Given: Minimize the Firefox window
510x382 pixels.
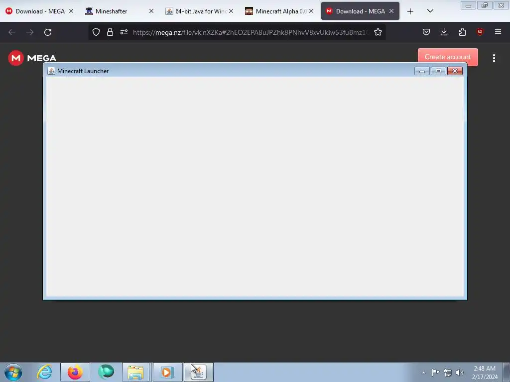Looking at the screenshot, I should (468, 5).
